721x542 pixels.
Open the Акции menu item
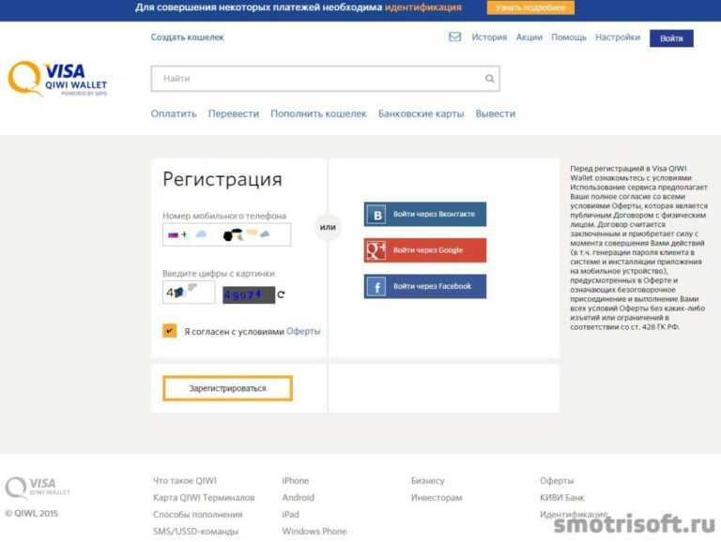click(x=529, y=38)
